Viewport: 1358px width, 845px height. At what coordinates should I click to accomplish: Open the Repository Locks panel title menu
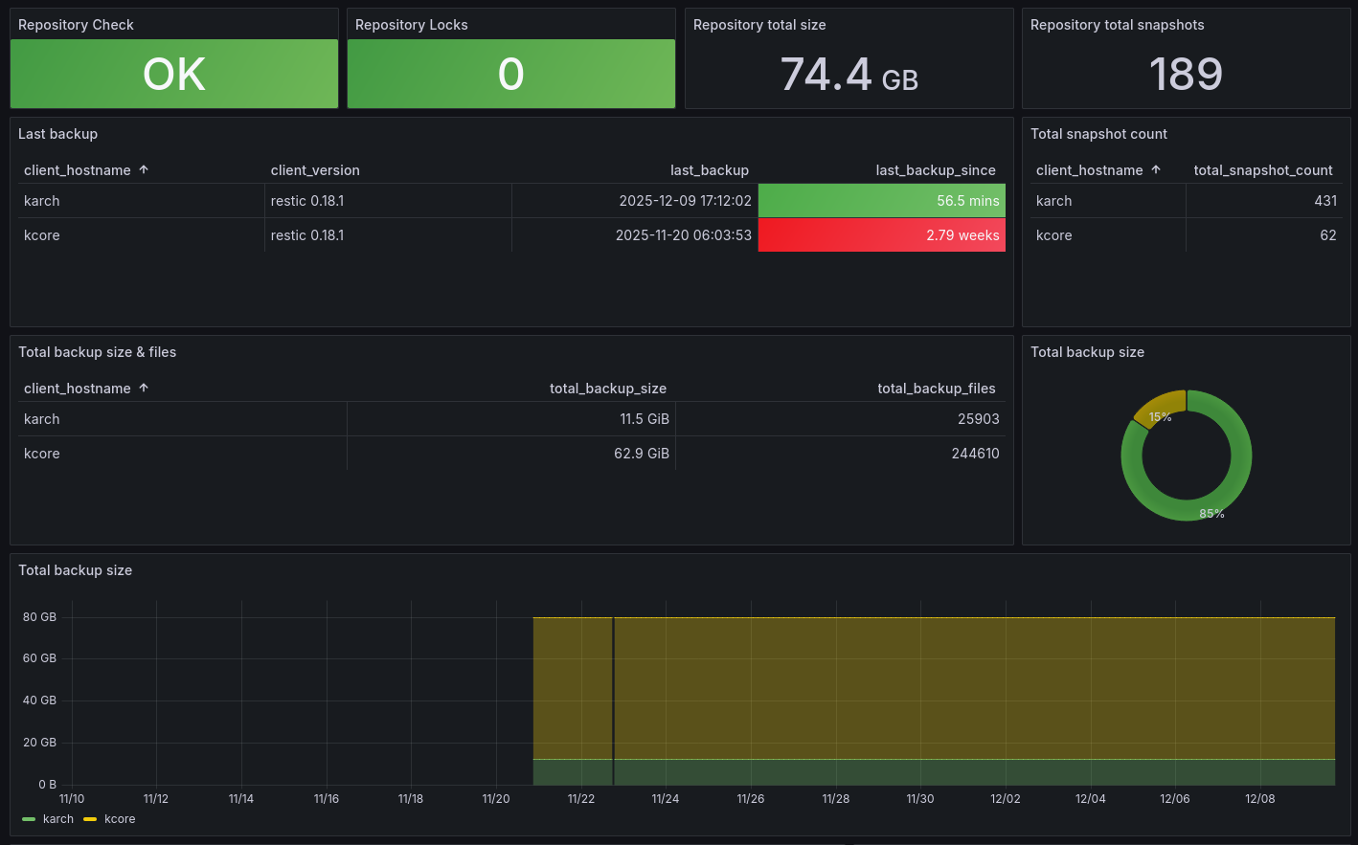411,25
